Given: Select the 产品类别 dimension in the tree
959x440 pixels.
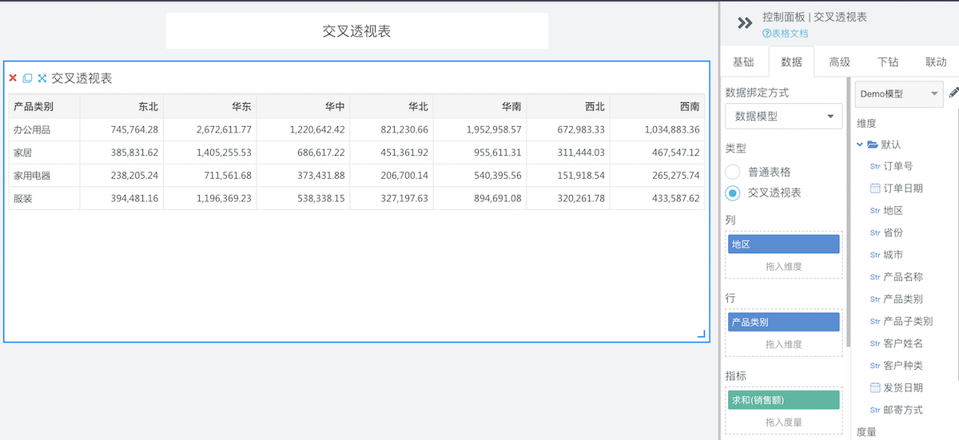Looking at the screenshot, I should [x=903, y=299].
